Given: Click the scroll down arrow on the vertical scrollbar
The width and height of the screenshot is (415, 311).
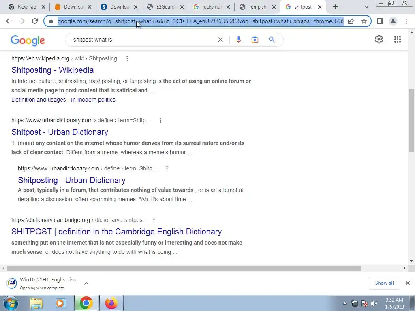Looking at the screenshot, I should [411, 261].
